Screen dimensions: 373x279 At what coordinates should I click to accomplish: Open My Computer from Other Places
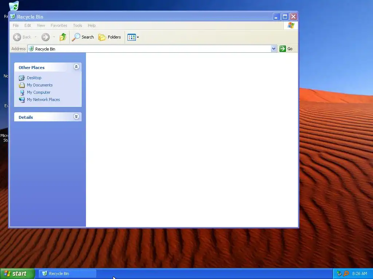(39, 92)
